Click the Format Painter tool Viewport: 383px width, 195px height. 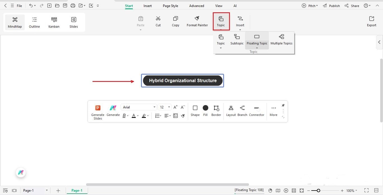(197, 21)
